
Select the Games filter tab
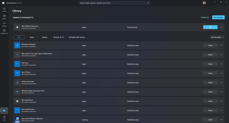point(45,37)
